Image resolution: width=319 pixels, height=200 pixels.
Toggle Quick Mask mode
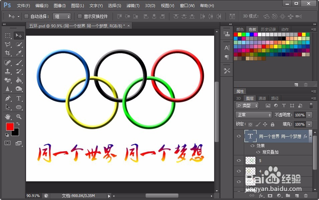coord(8,143)
